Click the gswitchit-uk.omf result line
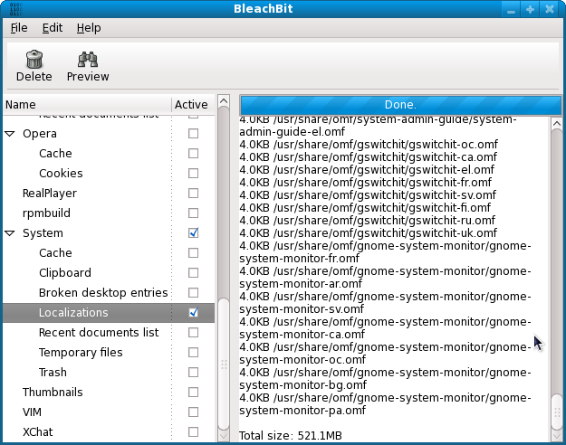566x445 pixels. (369, 233)
